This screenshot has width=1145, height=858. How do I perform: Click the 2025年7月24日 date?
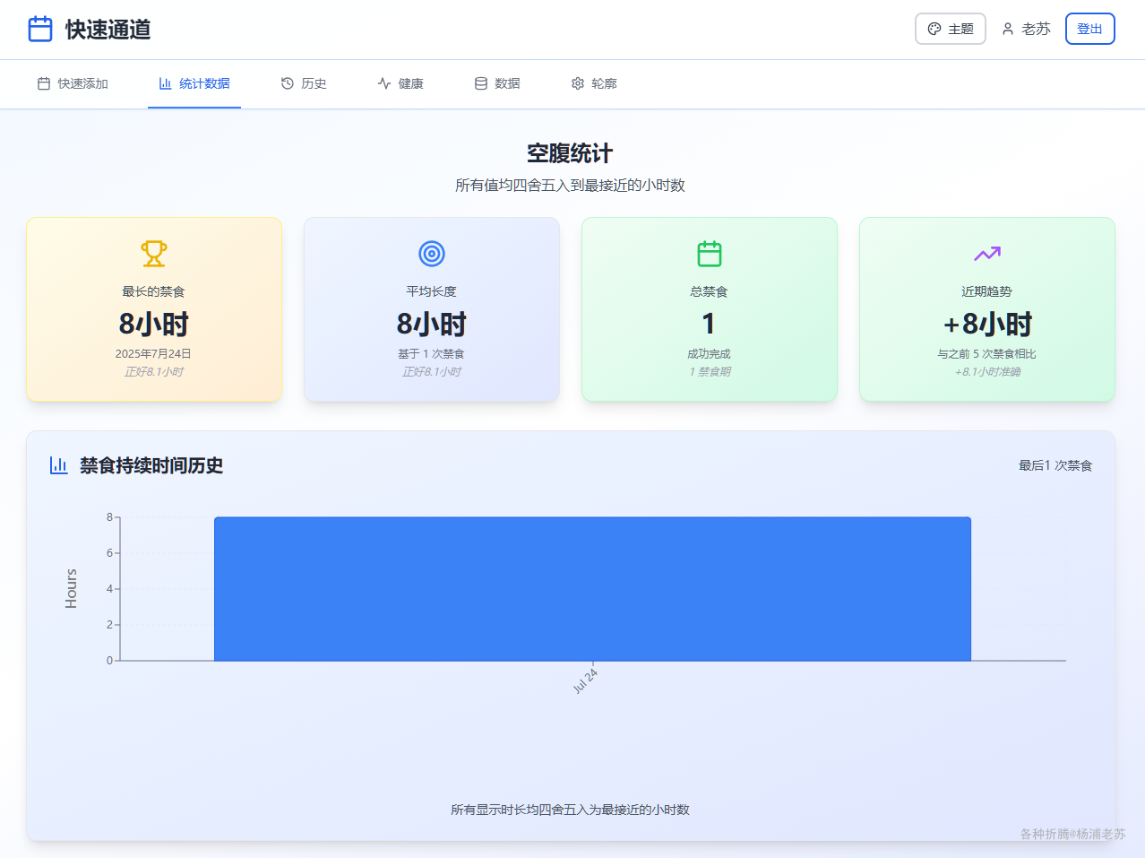pyautogui.click(x=153, y=354)
